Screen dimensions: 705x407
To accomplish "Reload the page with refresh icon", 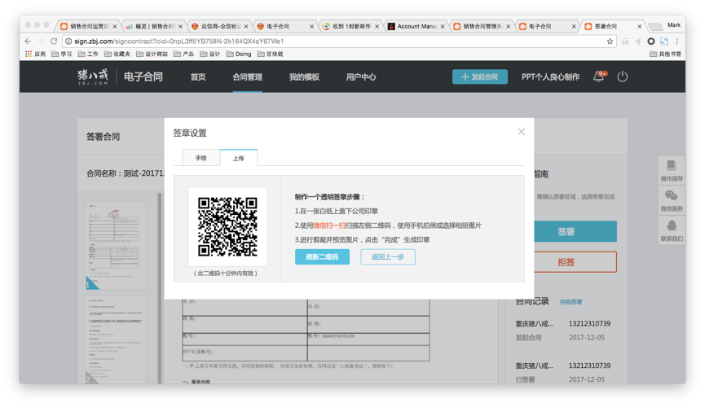I will coord(54,42).
